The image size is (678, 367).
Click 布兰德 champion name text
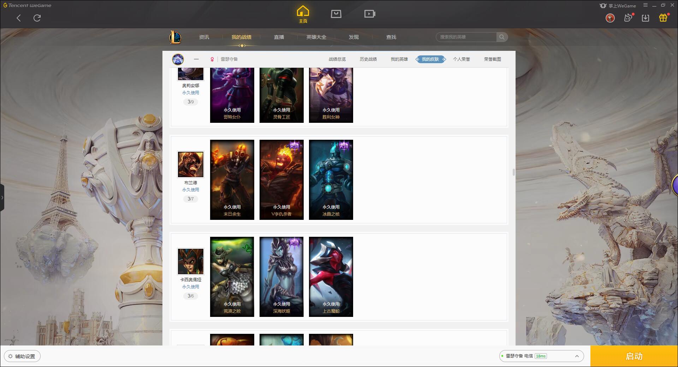(191, 183)
